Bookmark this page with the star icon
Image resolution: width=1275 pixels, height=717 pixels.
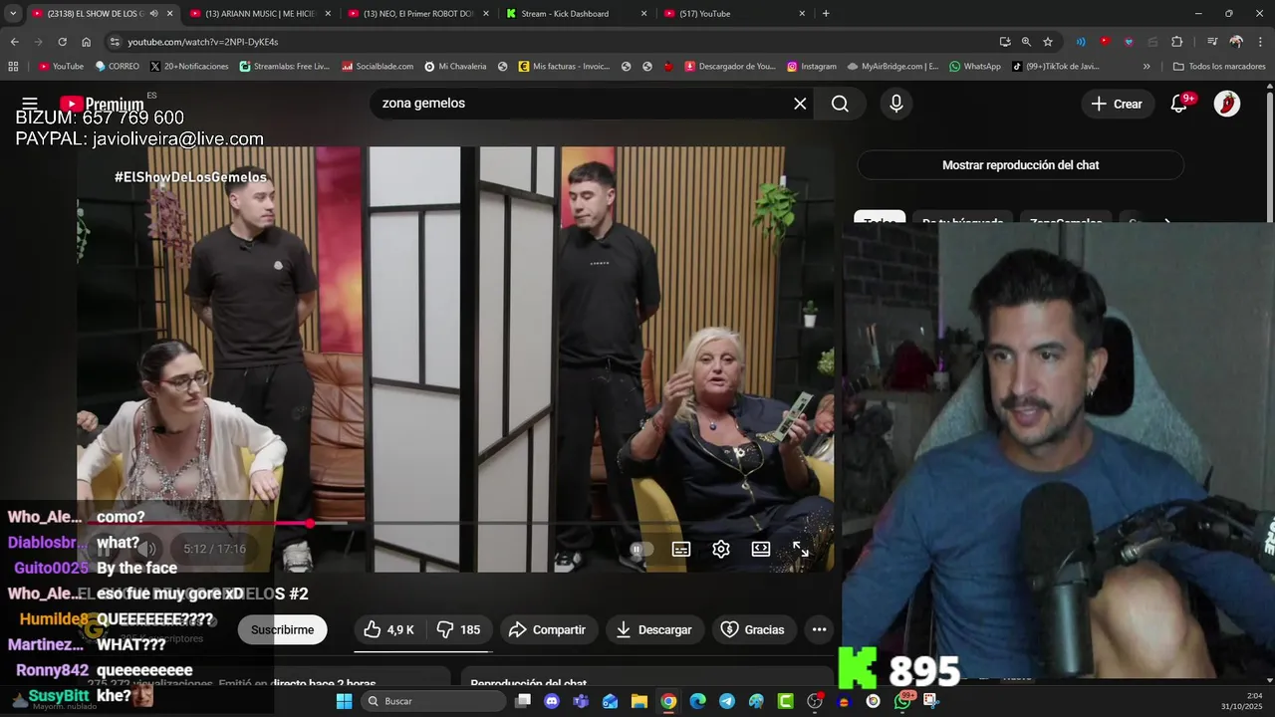click(x=1048, y=42)
